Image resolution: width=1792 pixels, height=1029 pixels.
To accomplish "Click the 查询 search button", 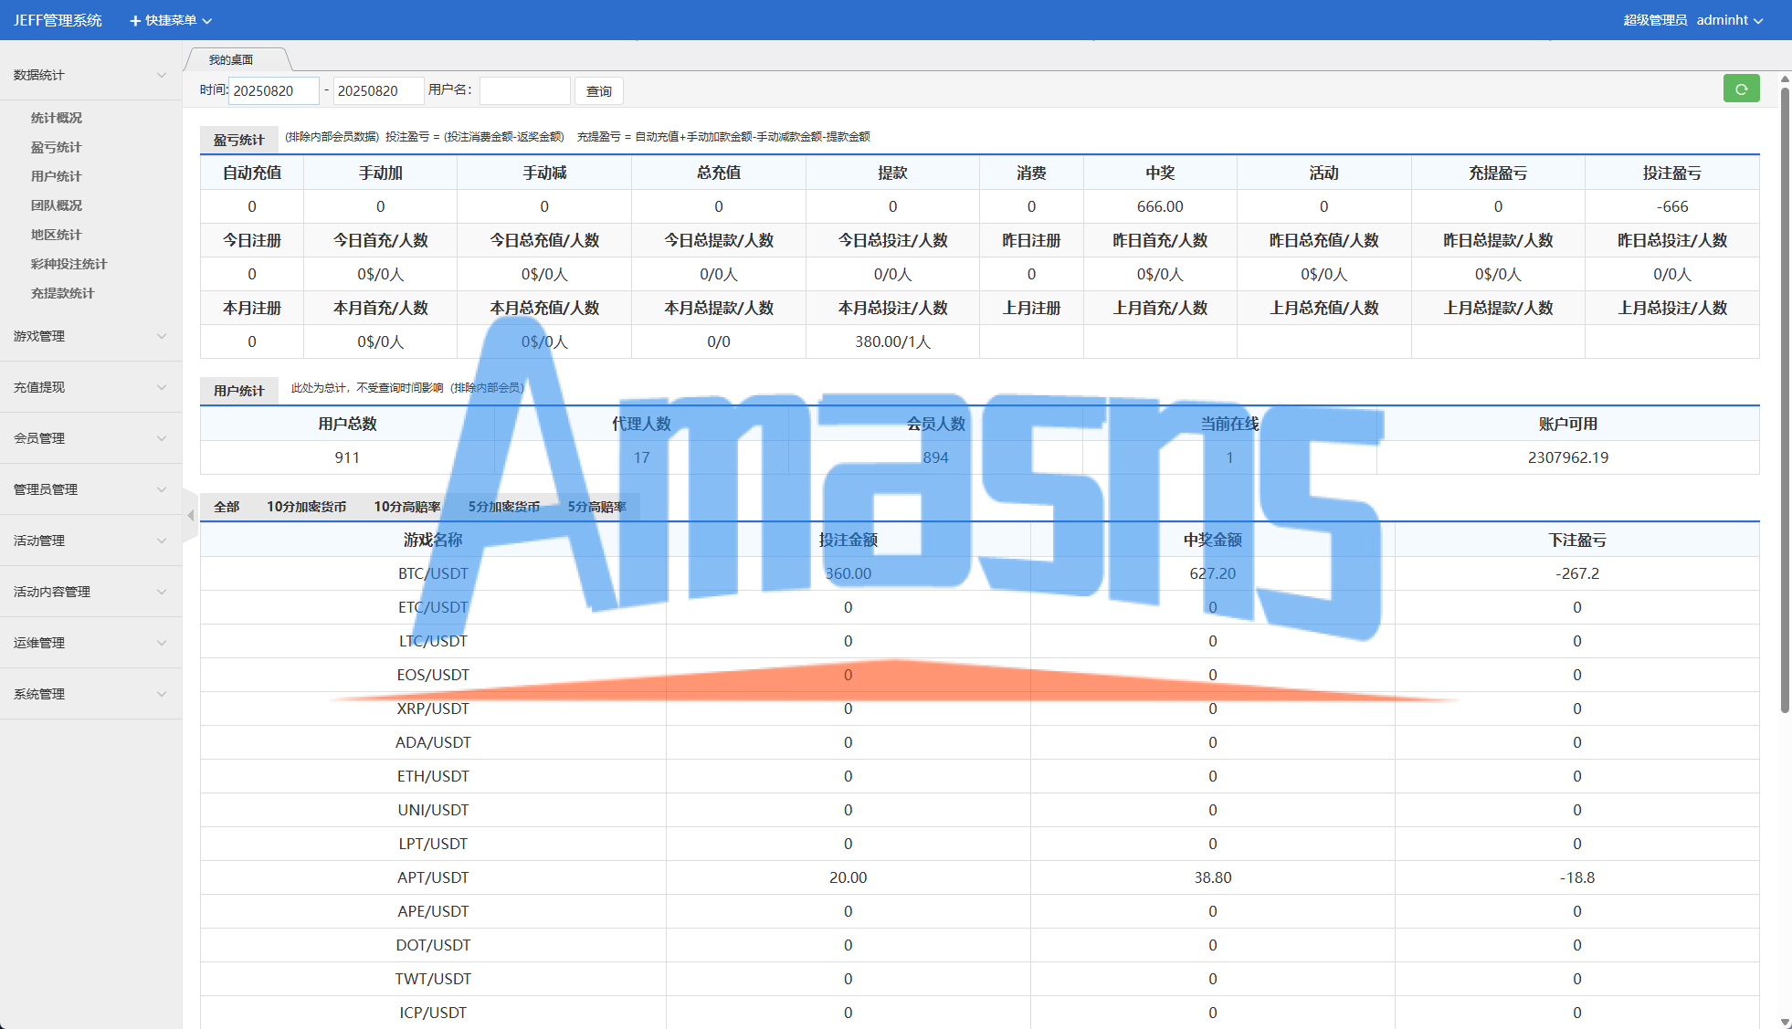I will [x=599, y=91].
